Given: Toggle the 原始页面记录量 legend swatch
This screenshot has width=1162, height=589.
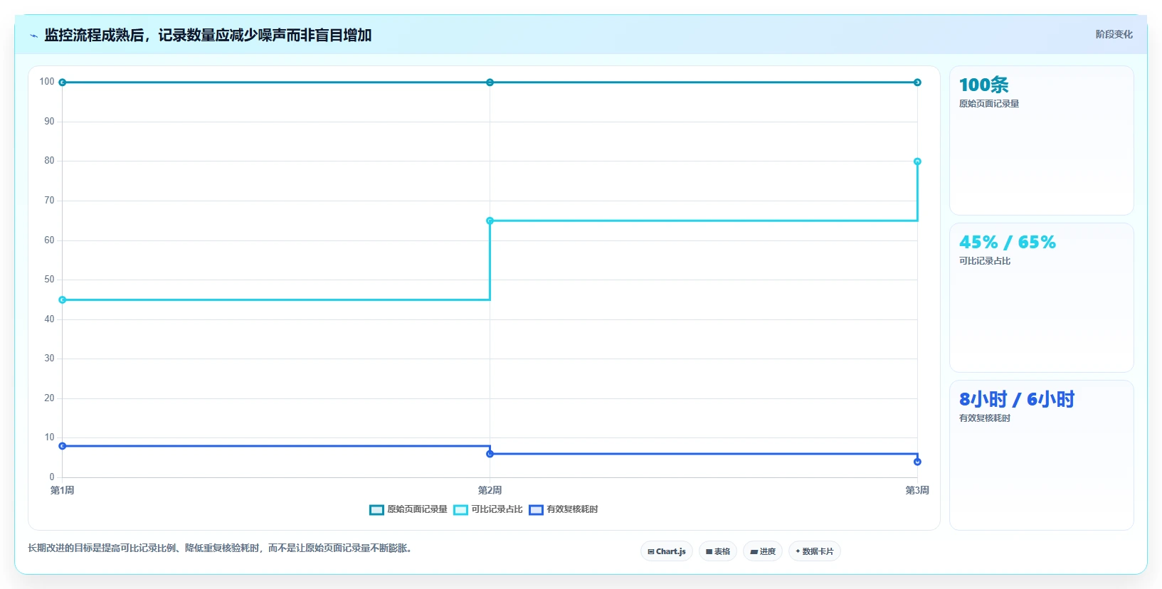Looking at the screenshot, I should tap(376, 510).
